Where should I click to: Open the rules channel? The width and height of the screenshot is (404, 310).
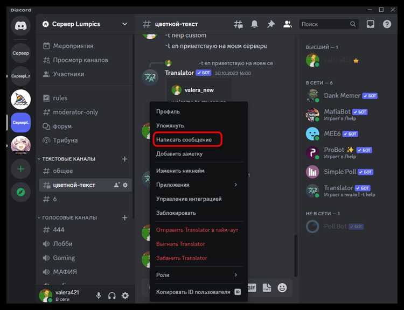[x=85, y=98]
